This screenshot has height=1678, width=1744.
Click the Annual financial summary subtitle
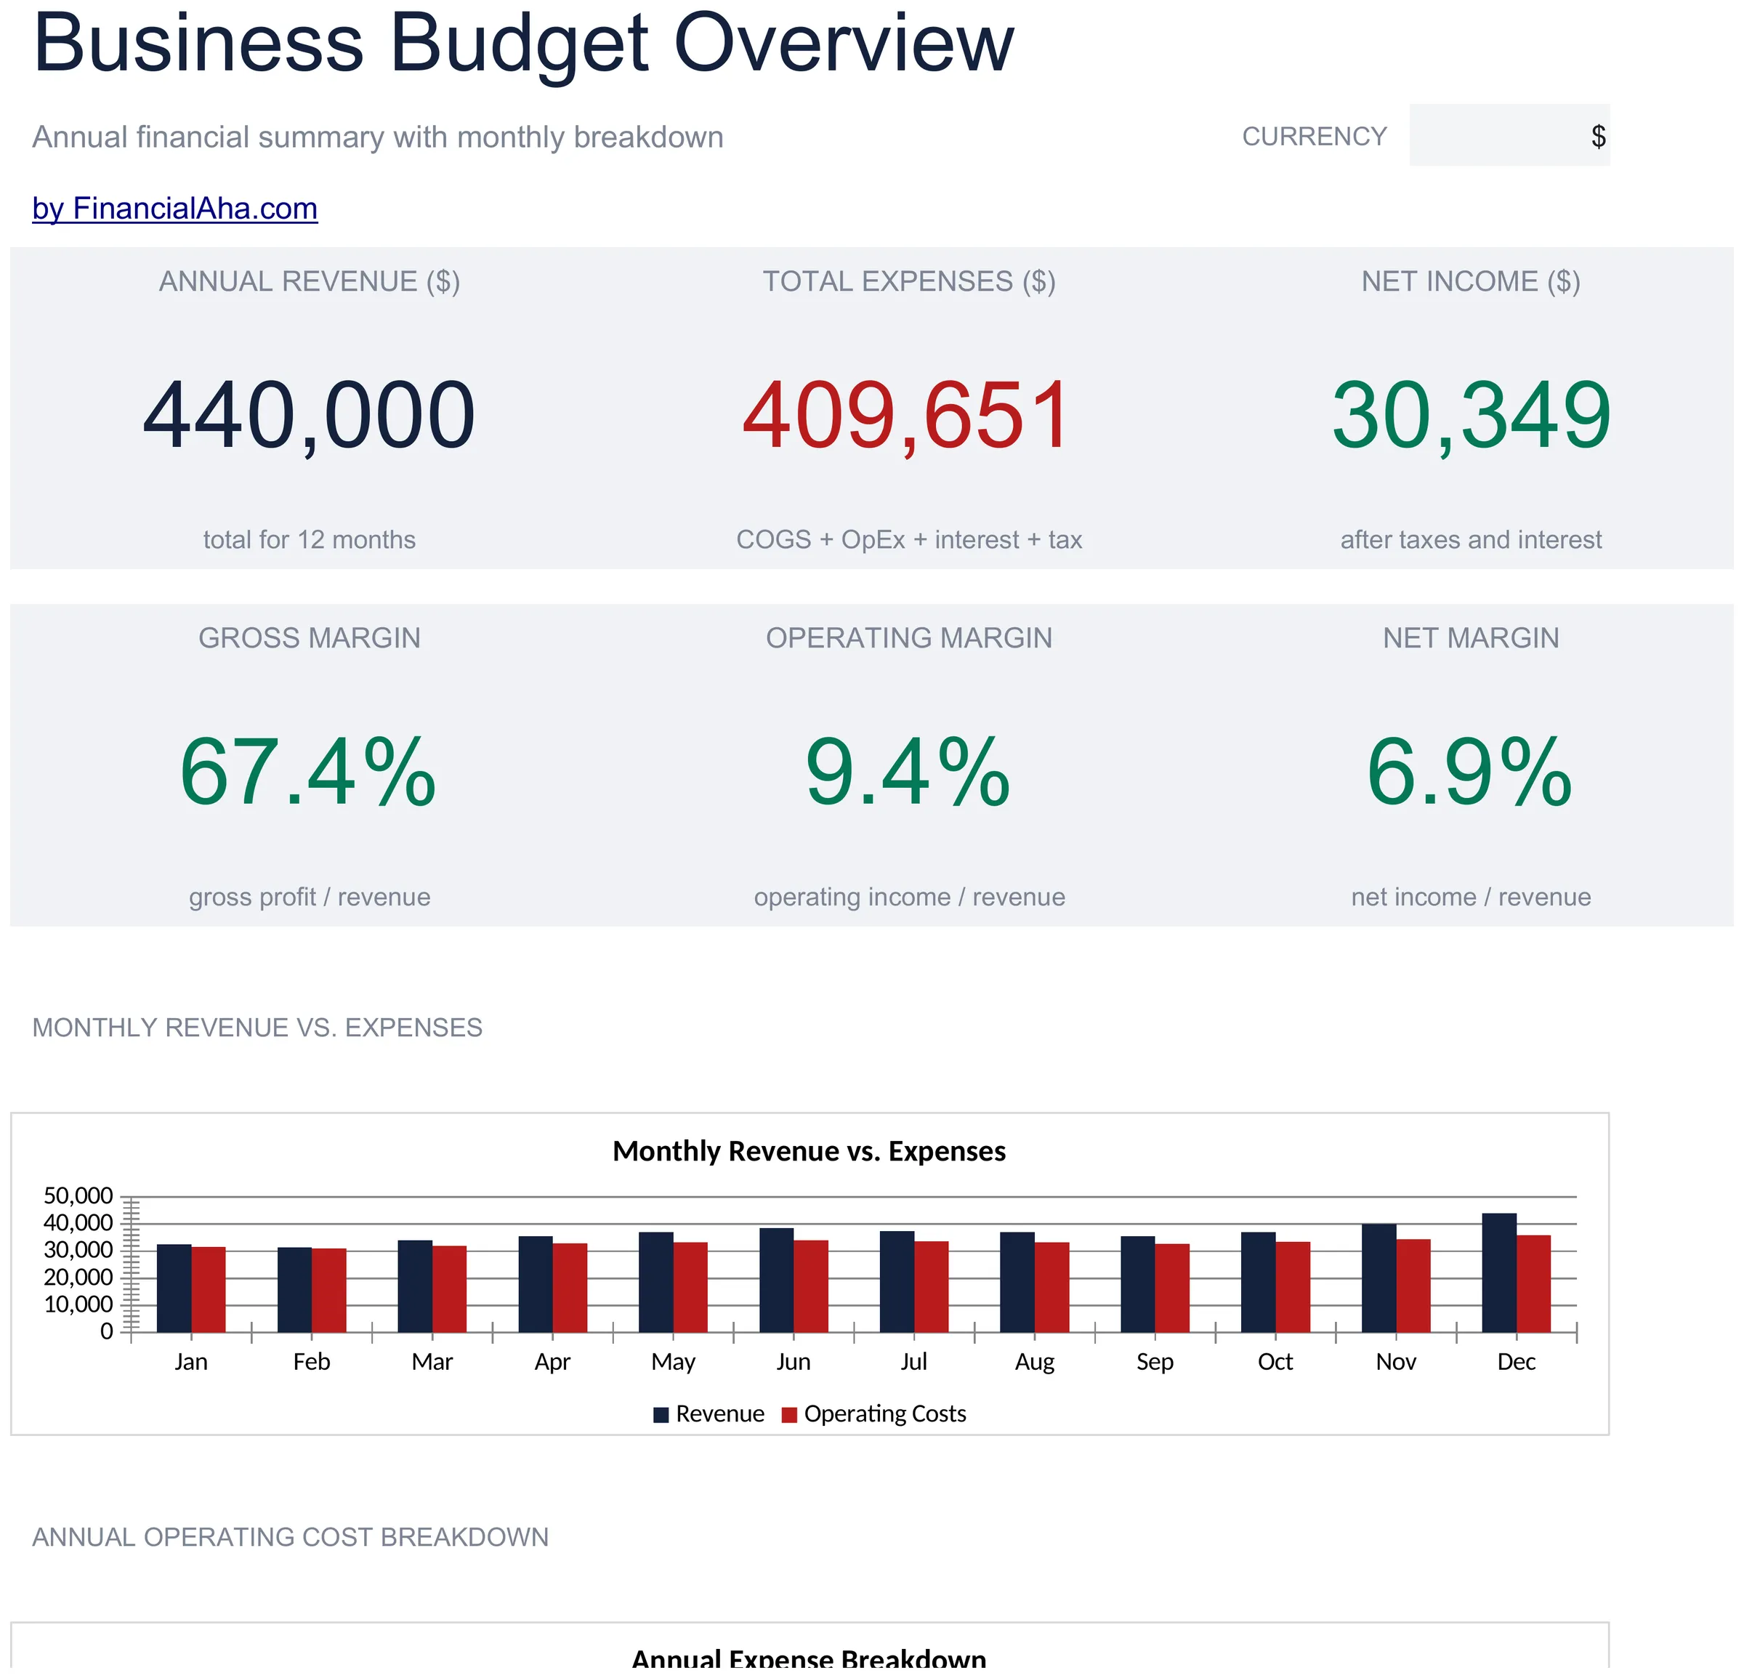377,137
